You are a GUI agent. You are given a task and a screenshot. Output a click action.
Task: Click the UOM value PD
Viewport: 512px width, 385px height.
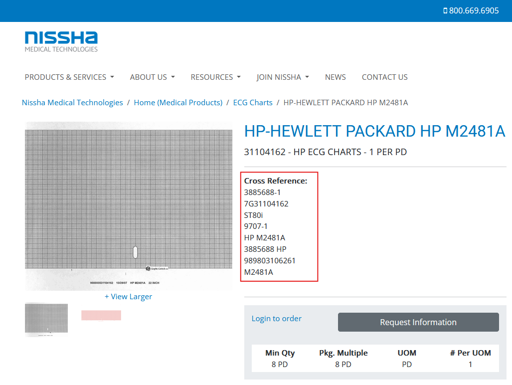tap(407, 365)
